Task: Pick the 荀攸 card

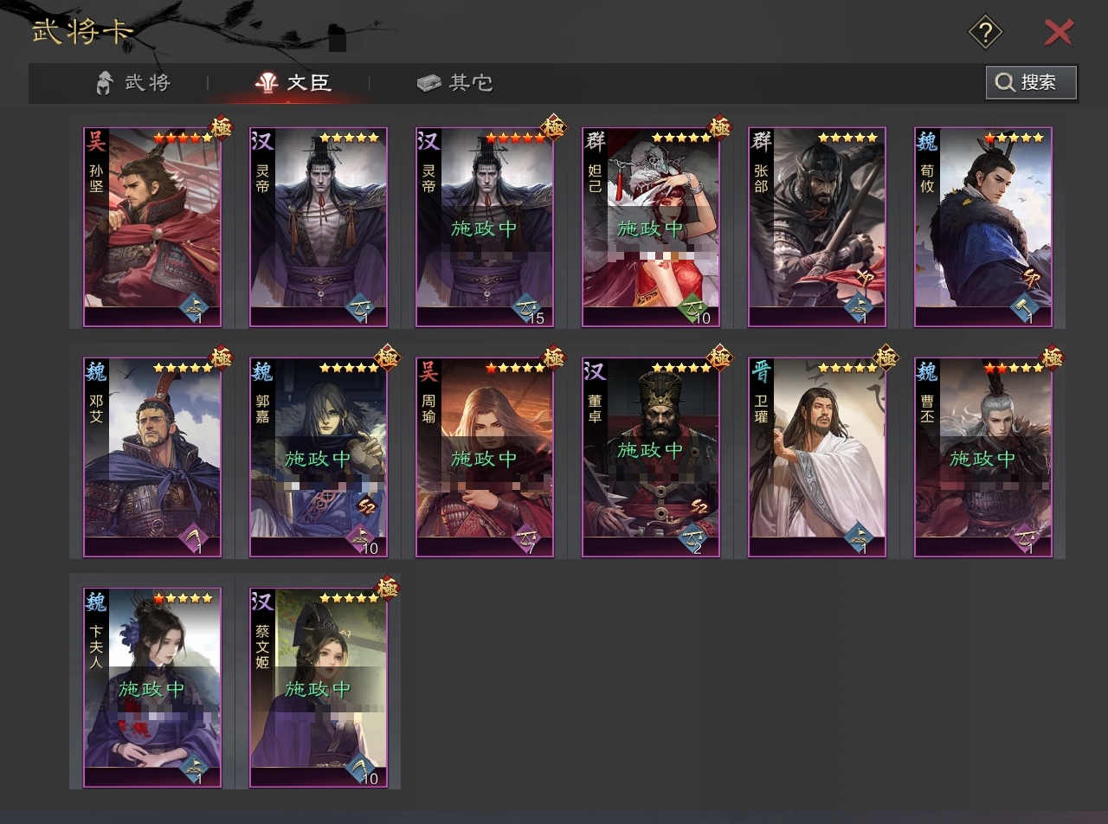Action: [x=983, y=227]
